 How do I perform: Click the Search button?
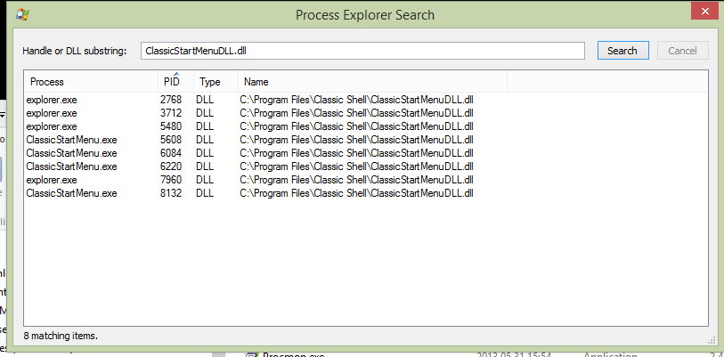pyautogui.click(x=622, y=51)
